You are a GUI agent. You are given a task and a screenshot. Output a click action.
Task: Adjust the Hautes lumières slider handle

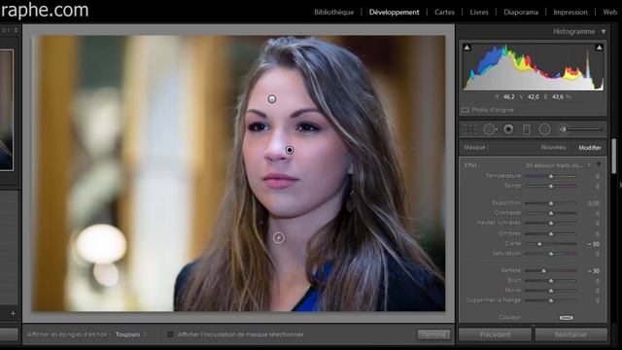pos(551,224)
